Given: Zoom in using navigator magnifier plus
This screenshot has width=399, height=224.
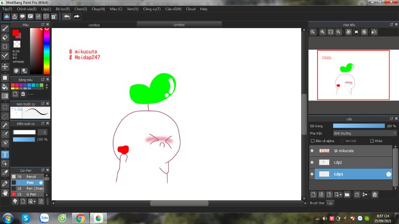Looking at the screenshot, I should point(322,32).
